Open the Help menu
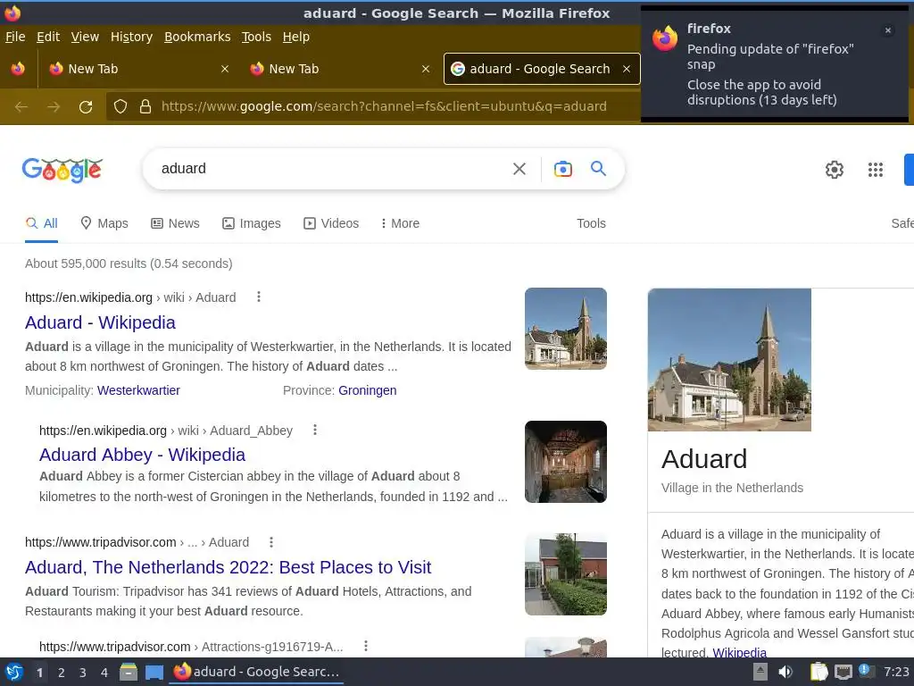Image resolution: width=914 pixels, height=686 pixels. pos(296,37)
